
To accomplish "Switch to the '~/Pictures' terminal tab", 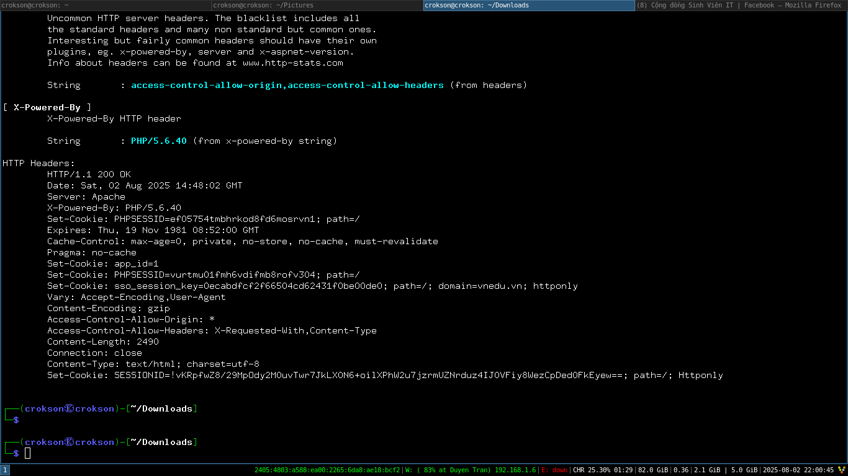I will click(317, 5).
